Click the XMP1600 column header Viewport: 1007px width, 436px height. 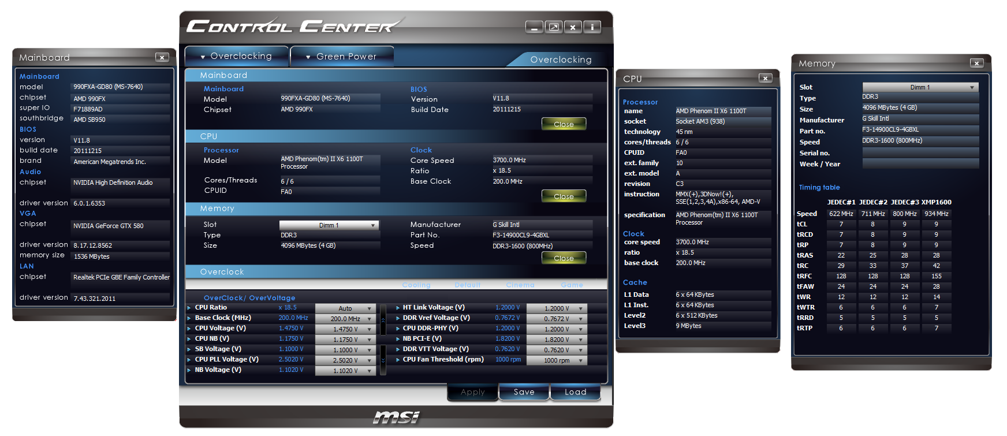point(936,202)
